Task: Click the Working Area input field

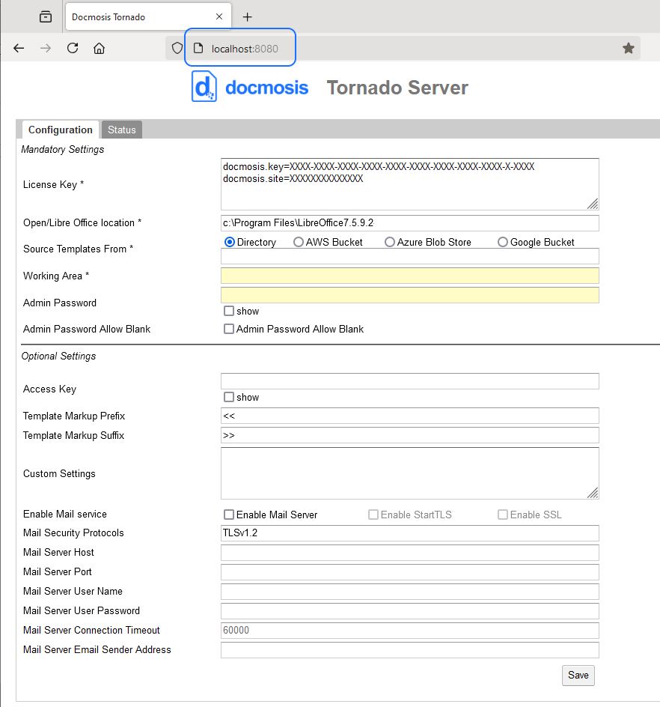Action: pyautogui.click(x=409, y=276)
